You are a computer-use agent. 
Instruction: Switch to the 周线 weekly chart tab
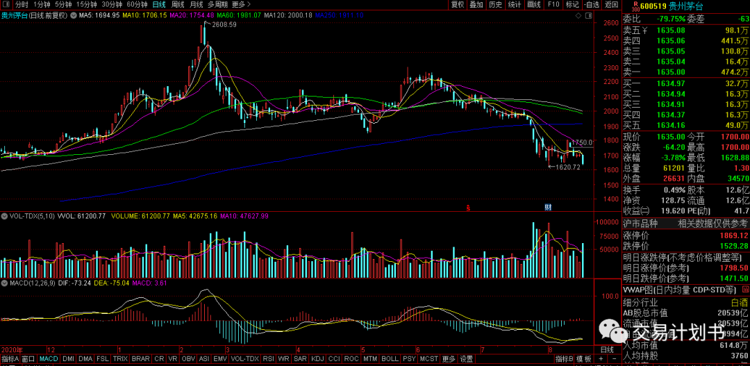[x=178, y=4]
